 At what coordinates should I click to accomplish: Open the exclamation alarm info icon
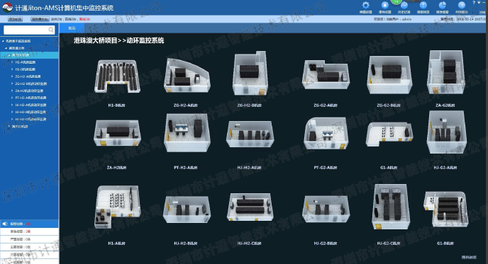423,5
